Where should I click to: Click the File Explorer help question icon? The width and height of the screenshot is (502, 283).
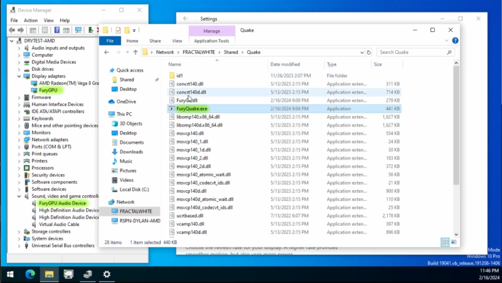pos(455,41)
